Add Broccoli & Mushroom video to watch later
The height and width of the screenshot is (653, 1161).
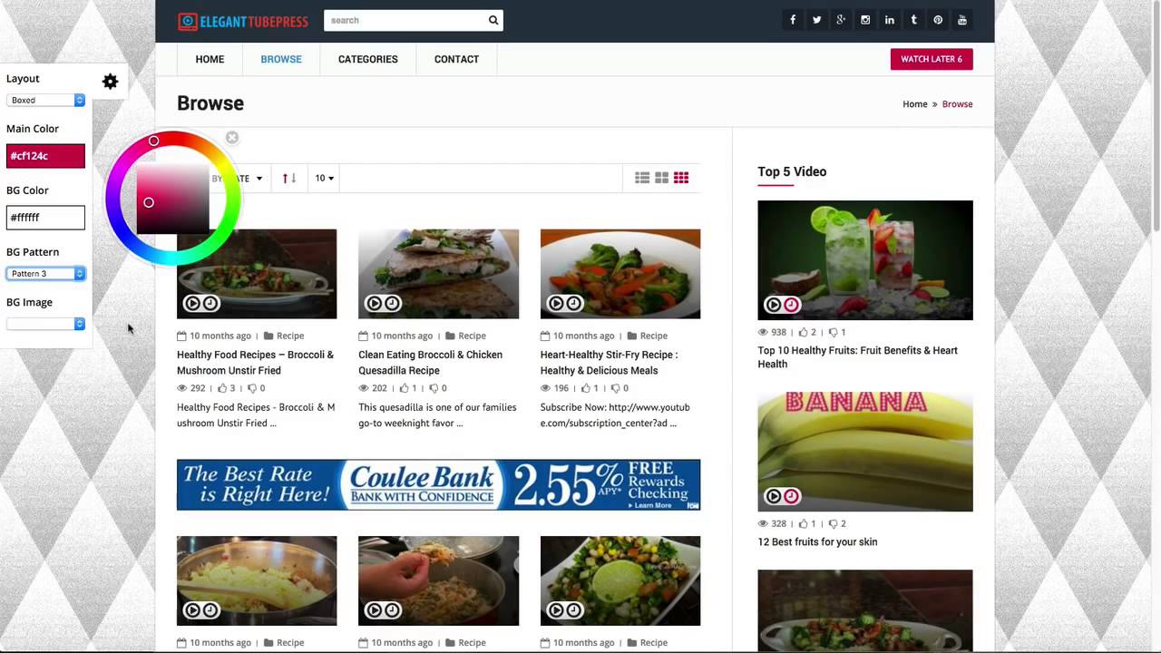tap(210, 304)
